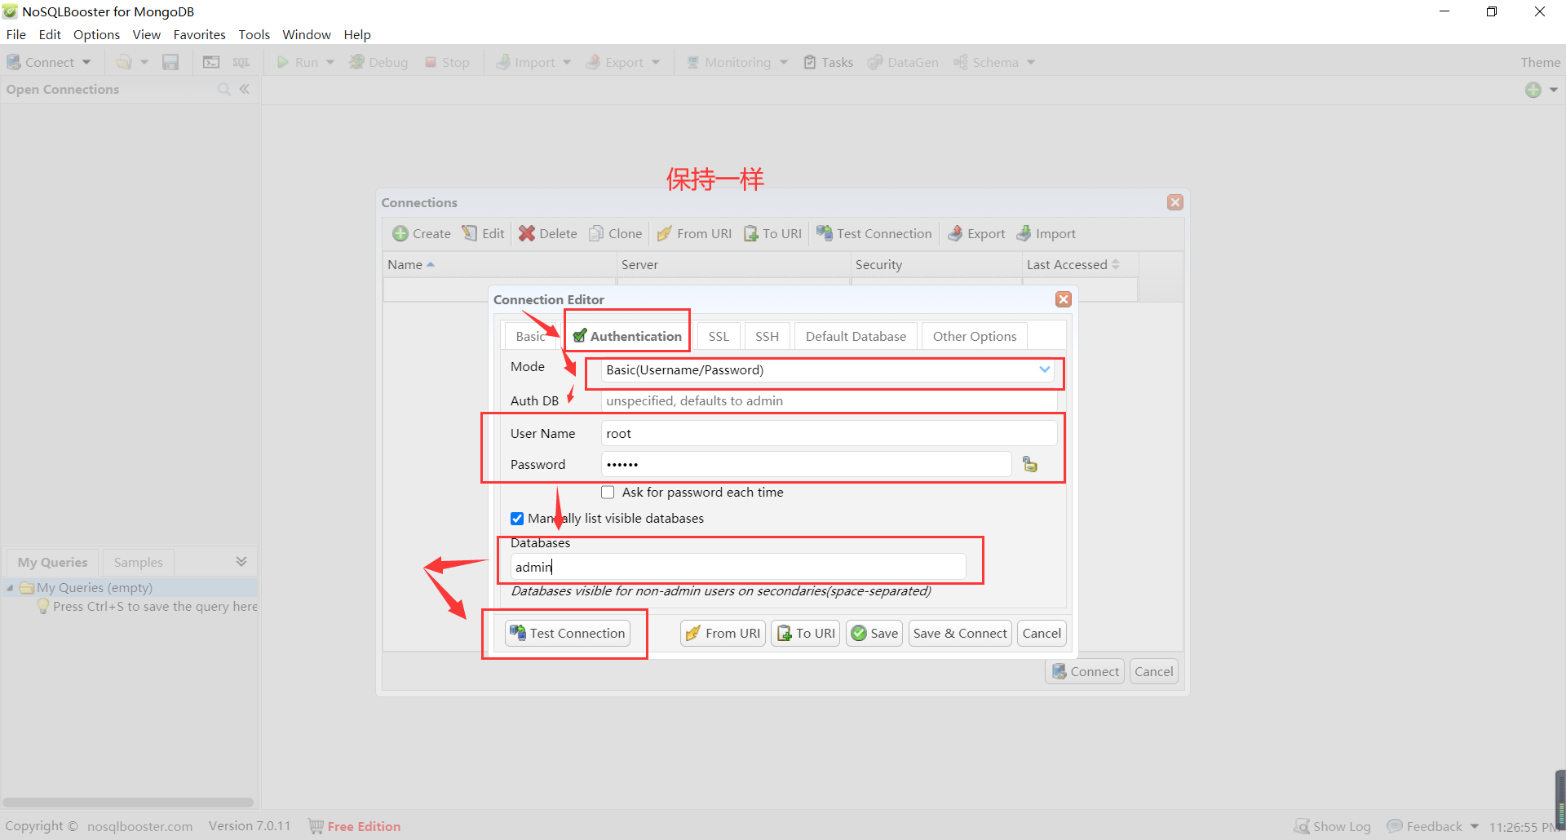Sort by the Name column header
Image resolution: width=1566 pixels, height=840 pixels.
coord(499,264)
